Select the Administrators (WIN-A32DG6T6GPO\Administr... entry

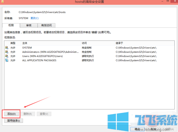click(51, 52)
